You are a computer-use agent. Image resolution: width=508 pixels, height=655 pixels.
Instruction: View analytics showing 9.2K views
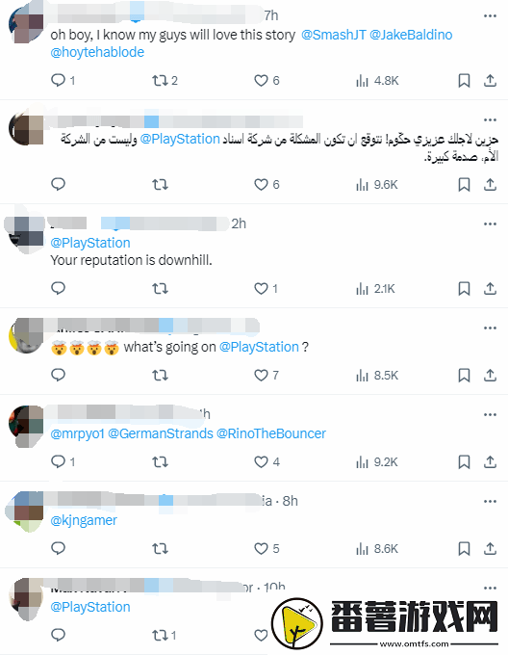377,462
